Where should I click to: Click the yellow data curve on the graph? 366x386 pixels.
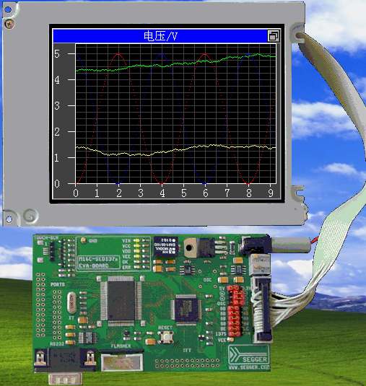tap(175, 149)
